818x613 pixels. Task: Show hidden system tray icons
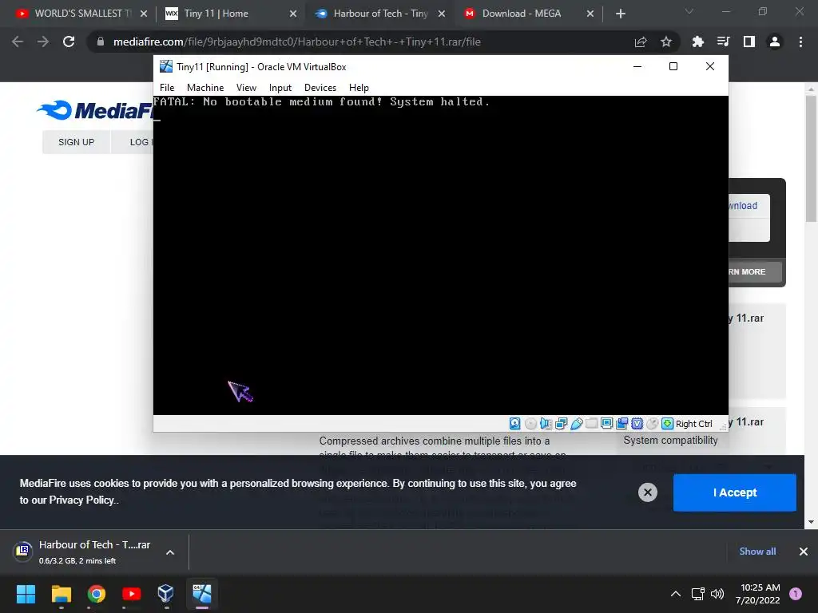coord(676,594)
